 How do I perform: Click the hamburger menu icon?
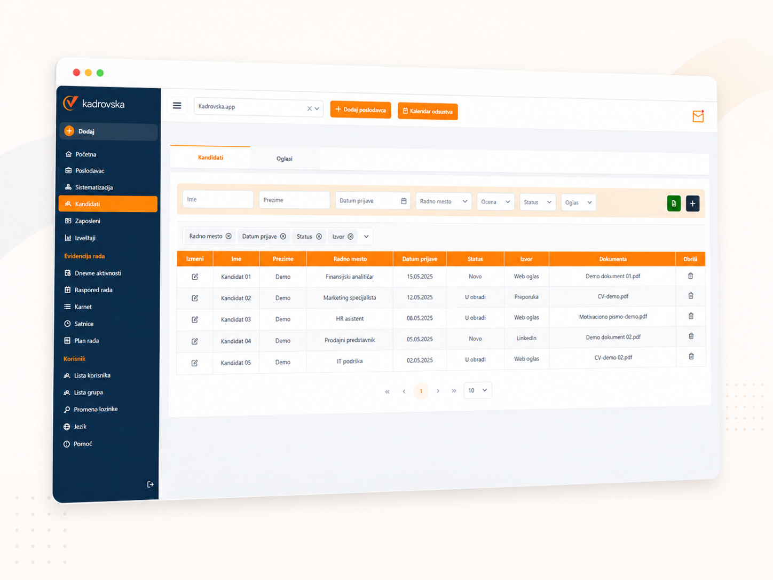177,106
